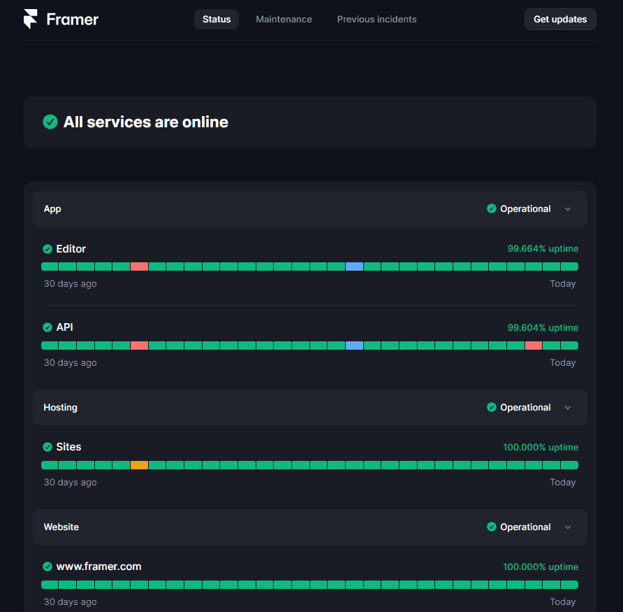This screenshot has width=623, height=612.
Task: Collapse the App group chevron
Action: [x=568, y=209]
